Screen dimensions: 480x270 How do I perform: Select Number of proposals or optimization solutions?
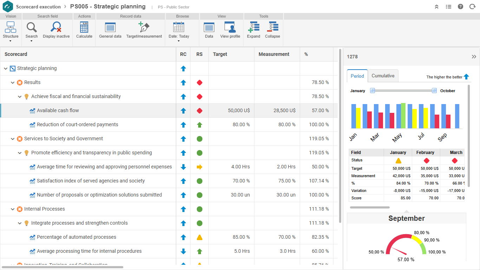(169, 195)
